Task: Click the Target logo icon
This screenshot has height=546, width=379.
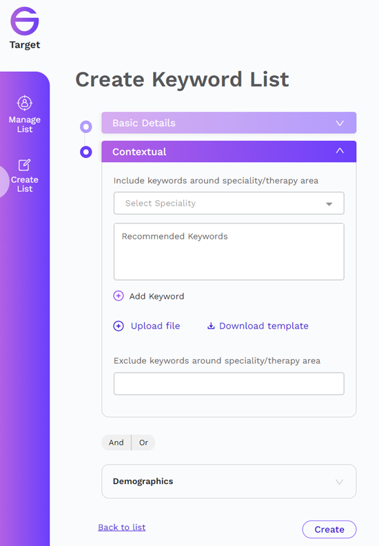Action: pyautogui.click(x=24, y=21)
